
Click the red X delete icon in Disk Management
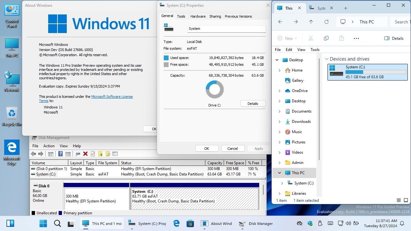(85, 154)
